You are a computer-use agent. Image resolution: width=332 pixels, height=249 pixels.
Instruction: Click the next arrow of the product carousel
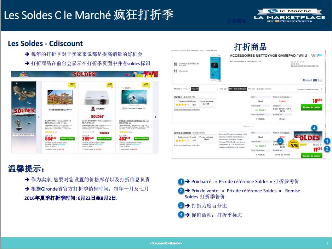[155, 117]
